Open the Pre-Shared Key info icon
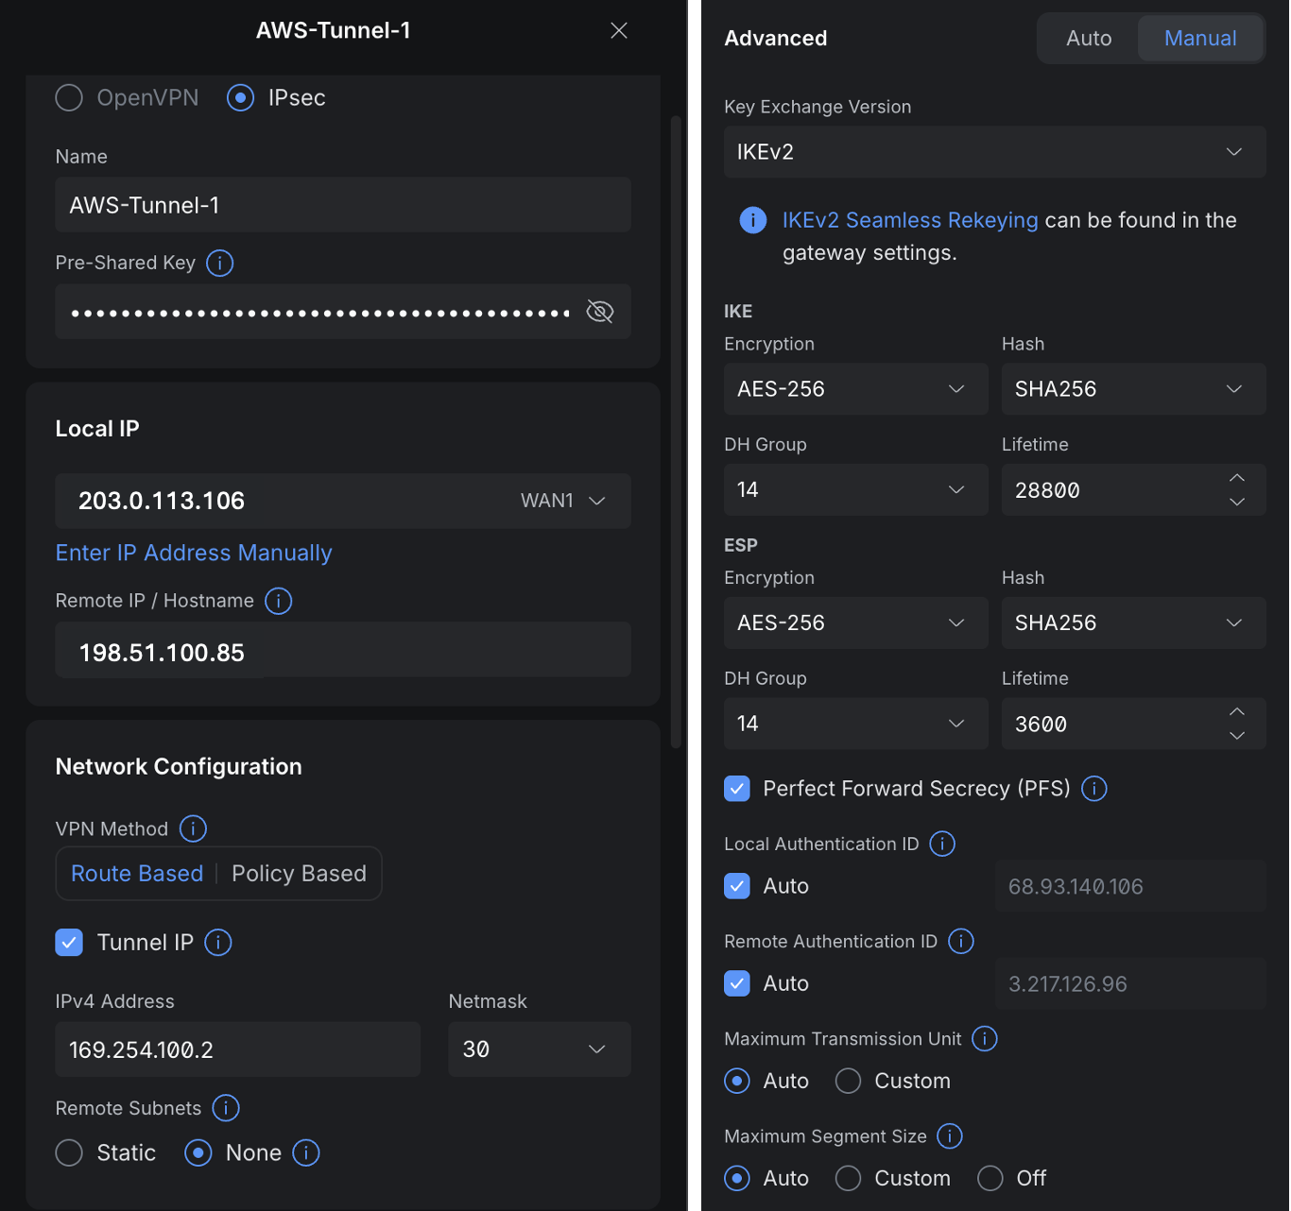This screenshot has height=1211, width=1291. point(220,263)
